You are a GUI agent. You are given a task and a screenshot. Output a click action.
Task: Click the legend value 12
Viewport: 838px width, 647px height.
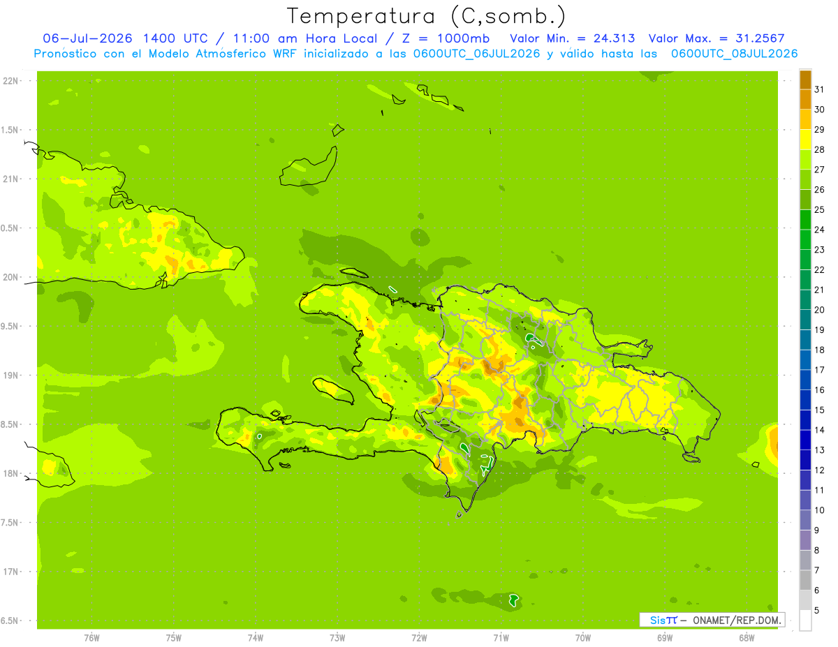(x=819, y=470)
